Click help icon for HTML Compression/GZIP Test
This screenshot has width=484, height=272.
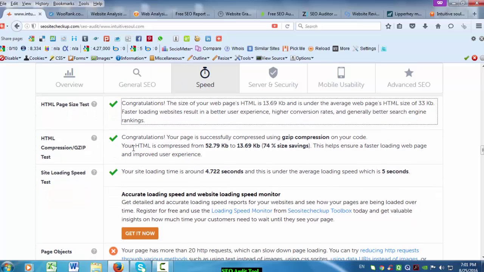[x=94, y=138]
